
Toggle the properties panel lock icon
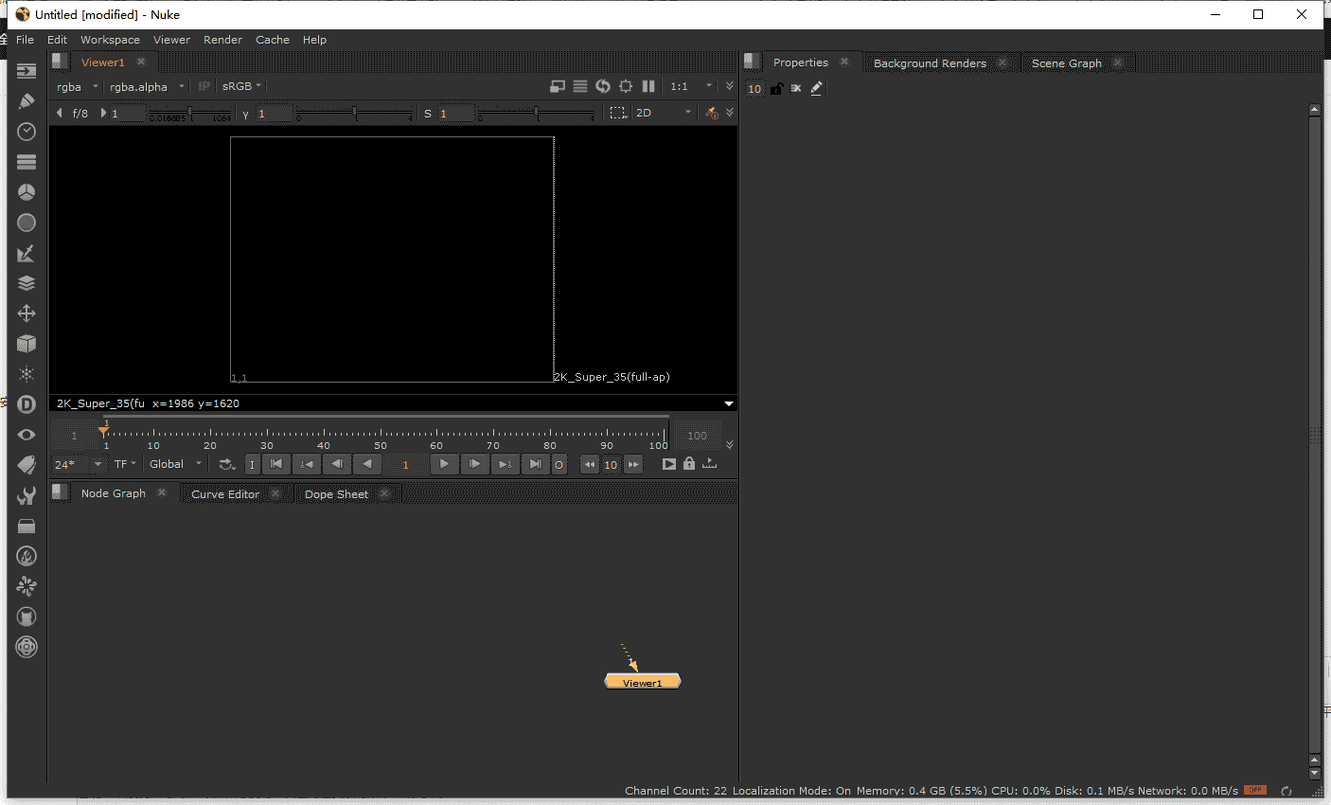click(x=776, y=88)
